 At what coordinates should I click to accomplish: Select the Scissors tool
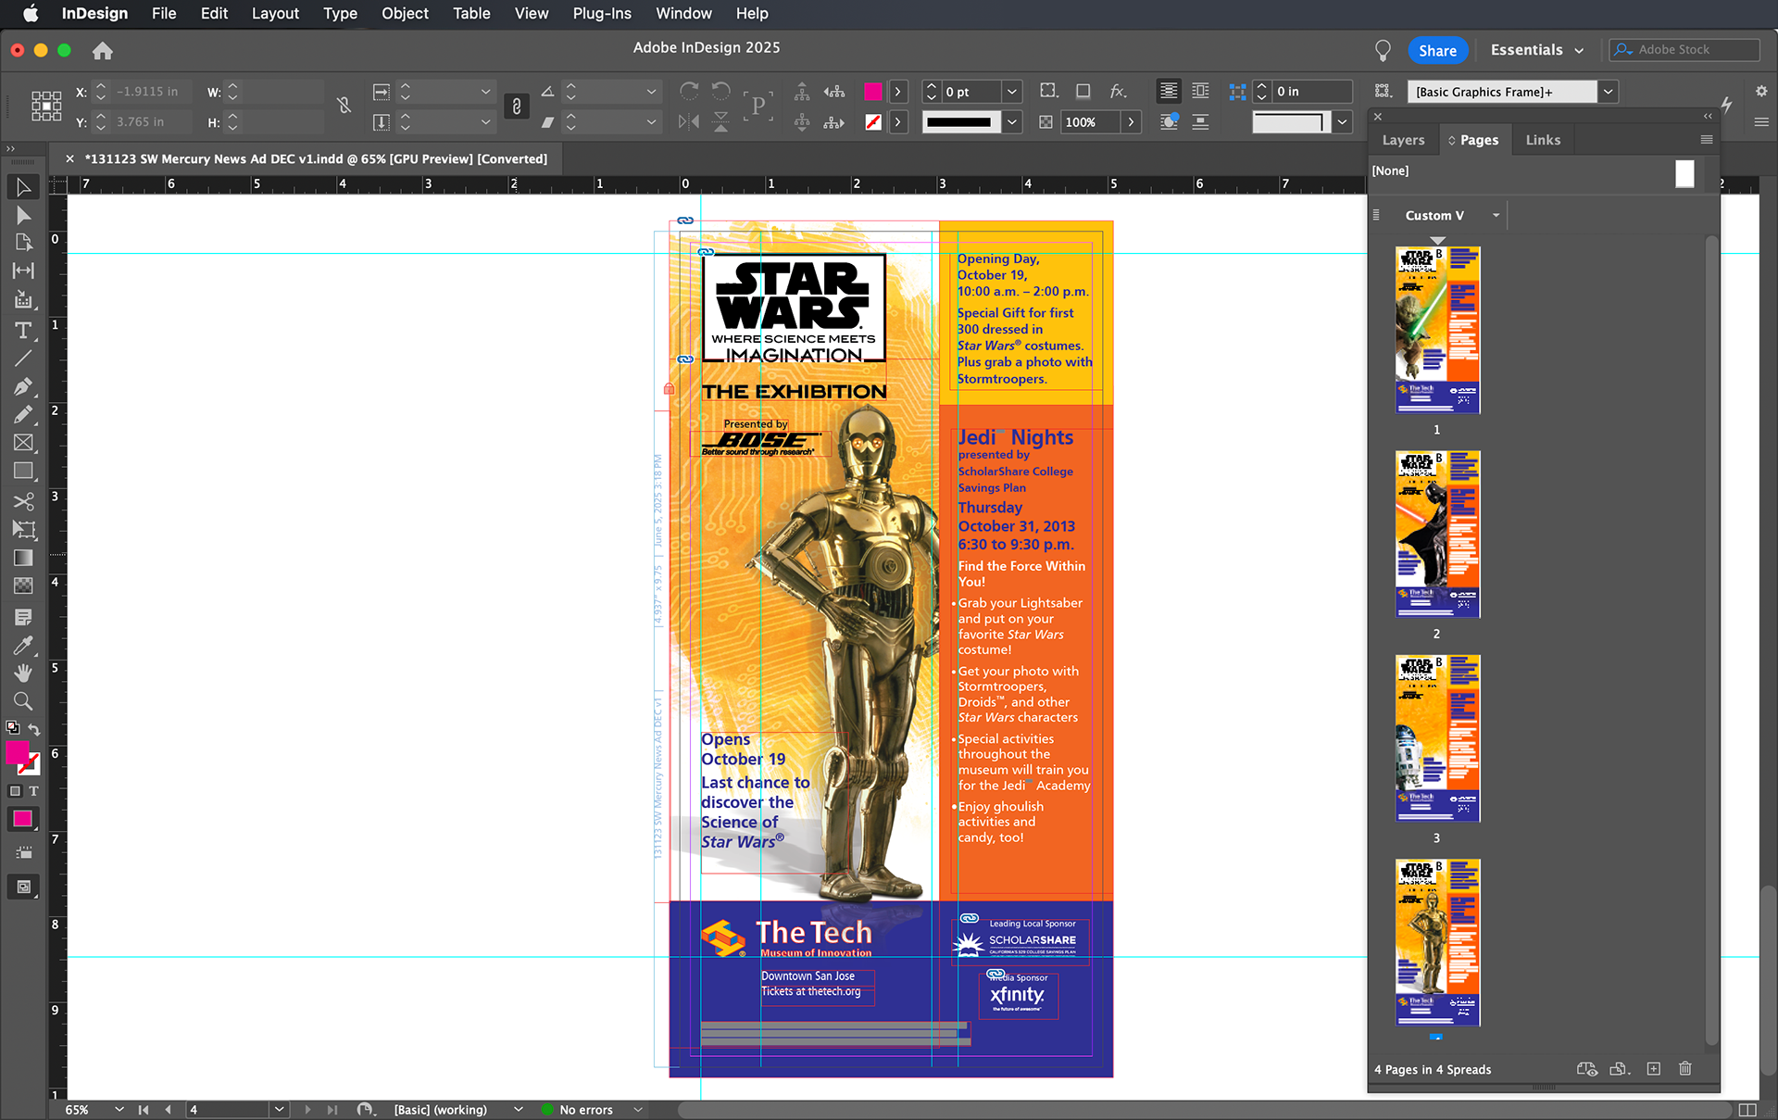coord(23,501)
